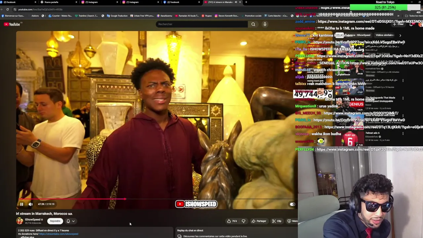Screen dimensions: 423x238
Task: Seek earlier on the played part of the progress bar
Action: point(71,199)
